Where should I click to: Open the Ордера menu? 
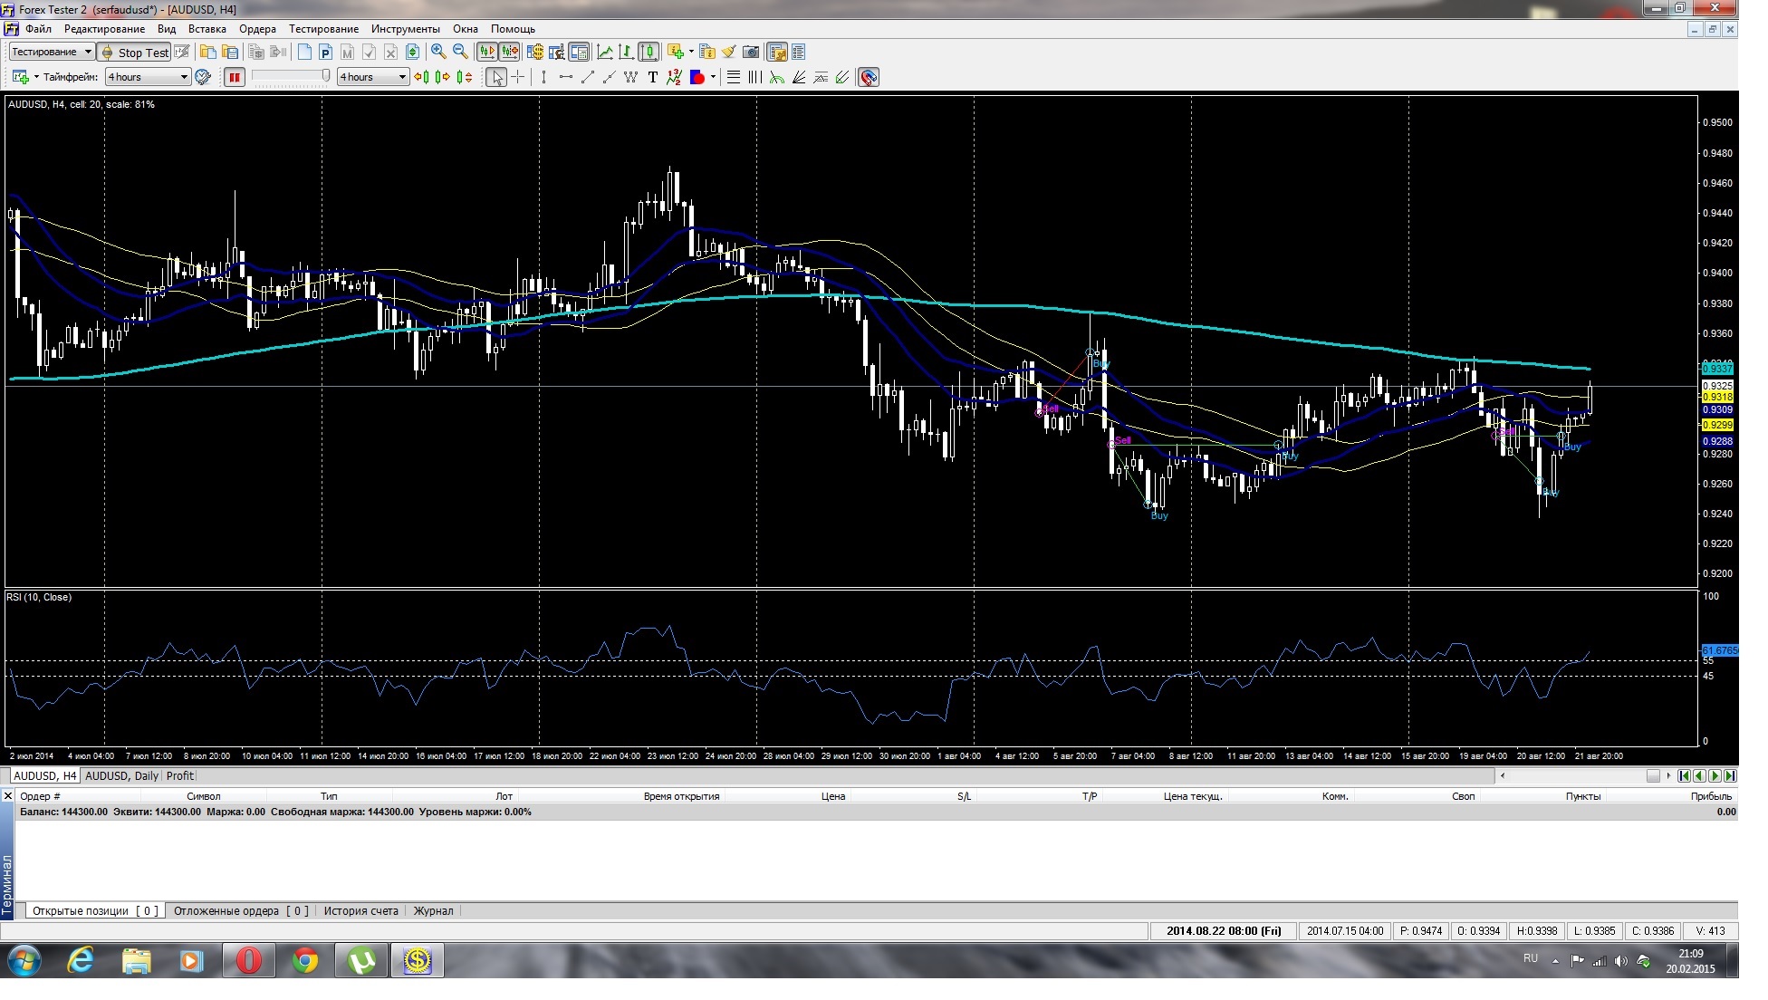coord(257,29)
